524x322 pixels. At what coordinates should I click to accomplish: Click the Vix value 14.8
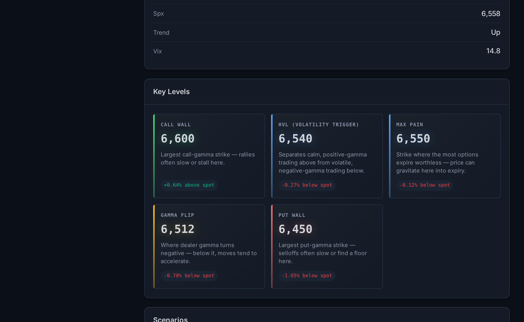pos(493,51)
